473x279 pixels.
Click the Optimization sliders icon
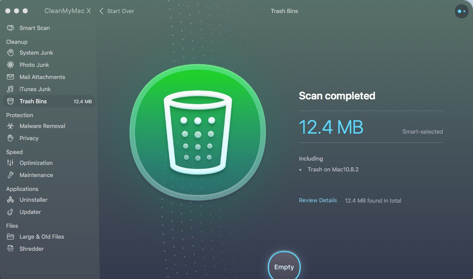[10, 163]
